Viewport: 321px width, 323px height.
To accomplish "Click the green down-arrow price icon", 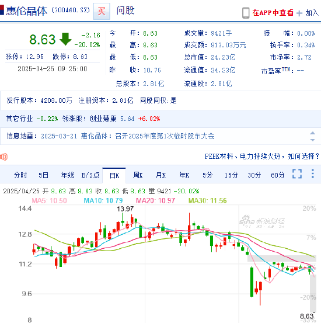I will pos(65,39).
